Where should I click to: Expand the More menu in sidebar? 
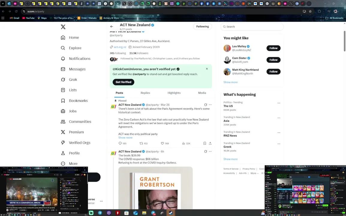pyautogui.click(x=69, y=164)
